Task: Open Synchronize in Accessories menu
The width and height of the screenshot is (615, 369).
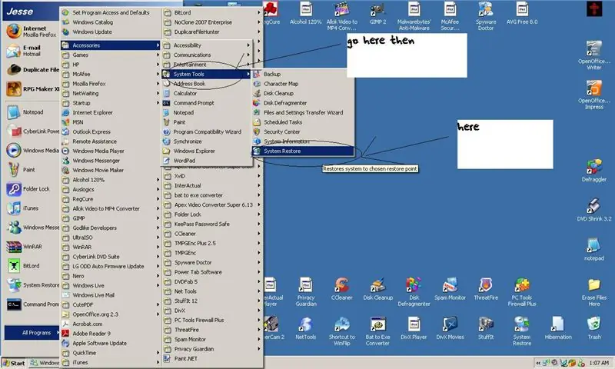Action: (x=206, y=141)
